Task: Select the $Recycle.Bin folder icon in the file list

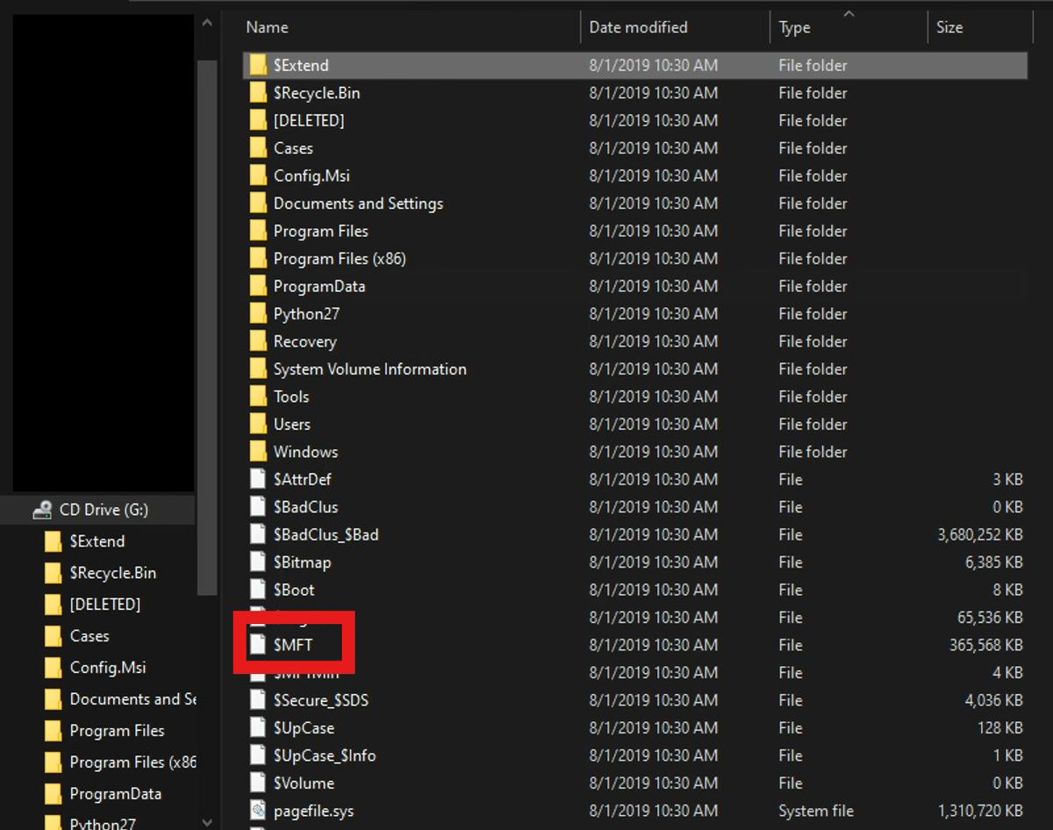Action: (257, 93)
